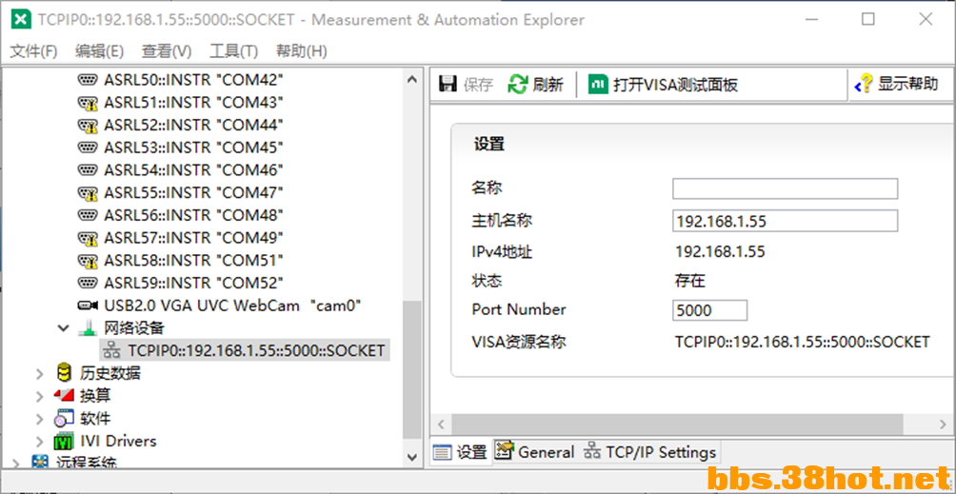
Task: Expand the 历史数据 tree node
Action: (x=40, y=373)
